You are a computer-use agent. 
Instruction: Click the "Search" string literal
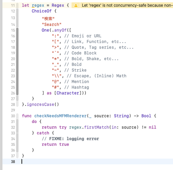click(52, 25)
